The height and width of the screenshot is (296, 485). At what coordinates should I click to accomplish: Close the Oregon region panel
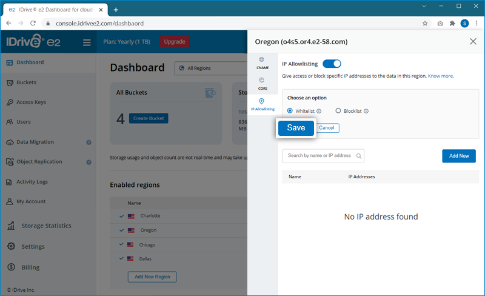(x=473, y=41)
